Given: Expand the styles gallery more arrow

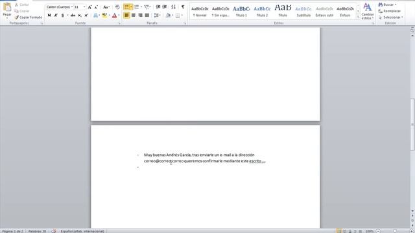Looking at the screenshot, I should click(359, 17).
